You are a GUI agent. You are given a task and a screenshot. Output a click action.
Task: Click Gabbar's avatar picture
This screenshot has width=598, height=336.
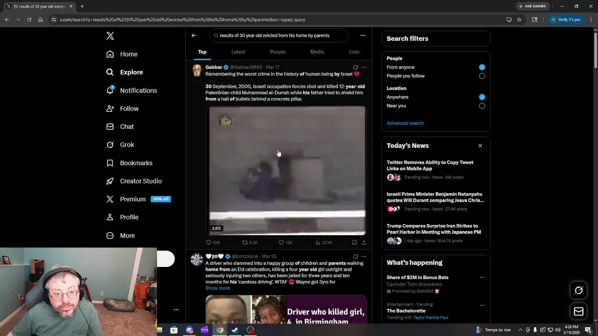pos(197,71)
